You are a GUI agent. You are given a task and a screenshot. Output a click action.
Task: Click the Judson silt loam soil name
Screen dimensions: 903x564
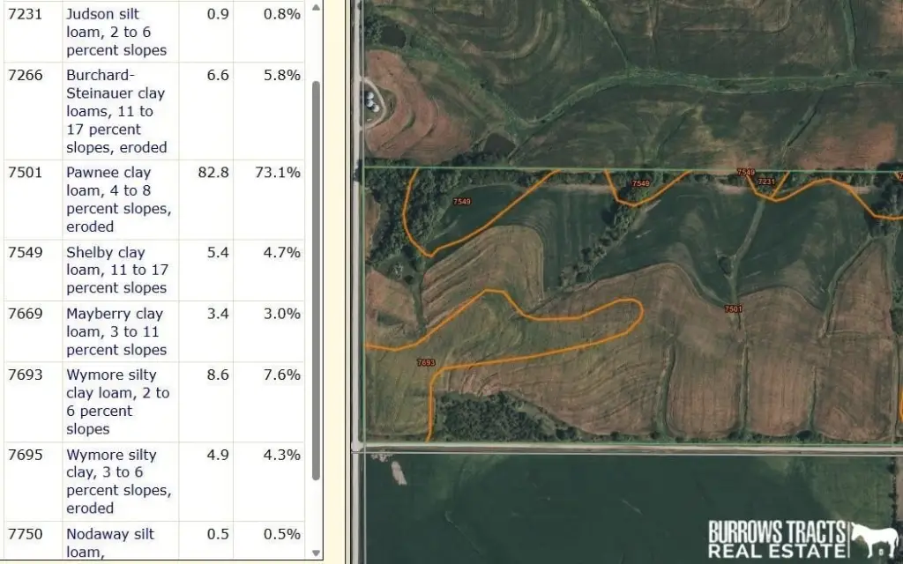point(116,32)
